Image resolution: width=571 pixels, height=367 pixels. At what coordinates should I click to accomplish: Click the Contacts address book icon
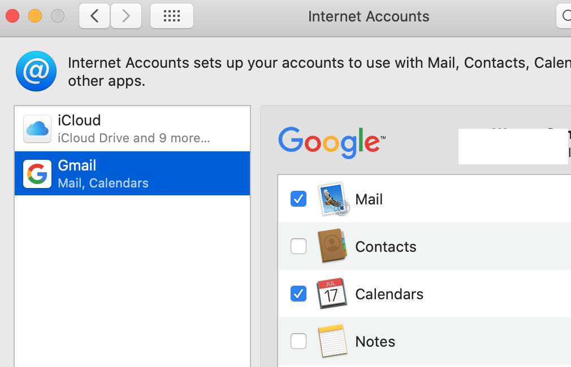pyautogui.click(x=332, y=246)
